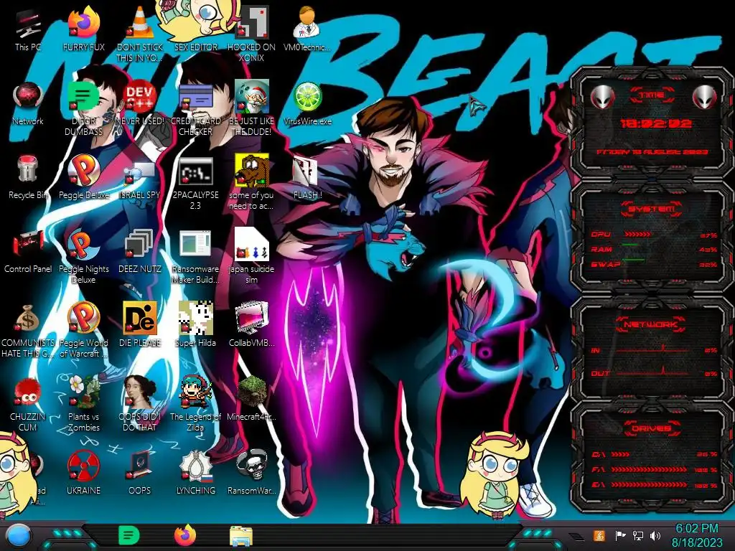Click the left alien head on the Time widget
Image resolution: width=735 pixels, height=551 pixels.
pyautogui.click(x=603, y=98)
